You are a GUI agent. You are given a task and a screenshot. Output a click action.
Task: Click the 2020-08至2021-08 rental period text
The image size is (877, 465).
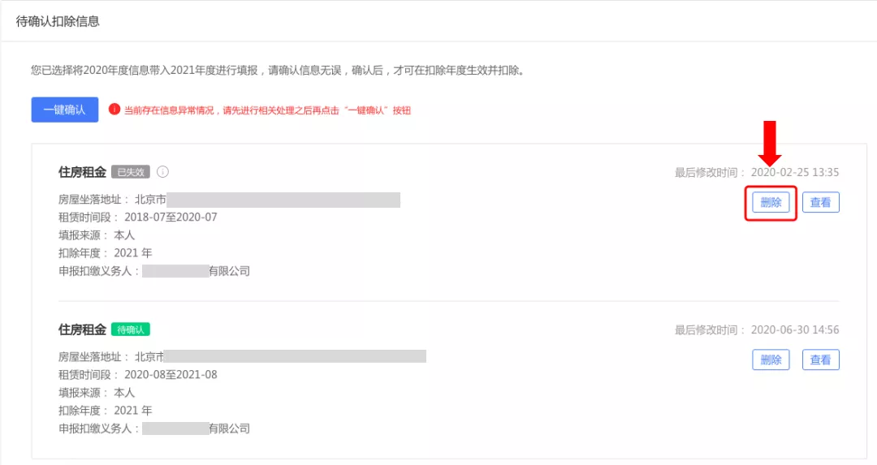point(171,375)
